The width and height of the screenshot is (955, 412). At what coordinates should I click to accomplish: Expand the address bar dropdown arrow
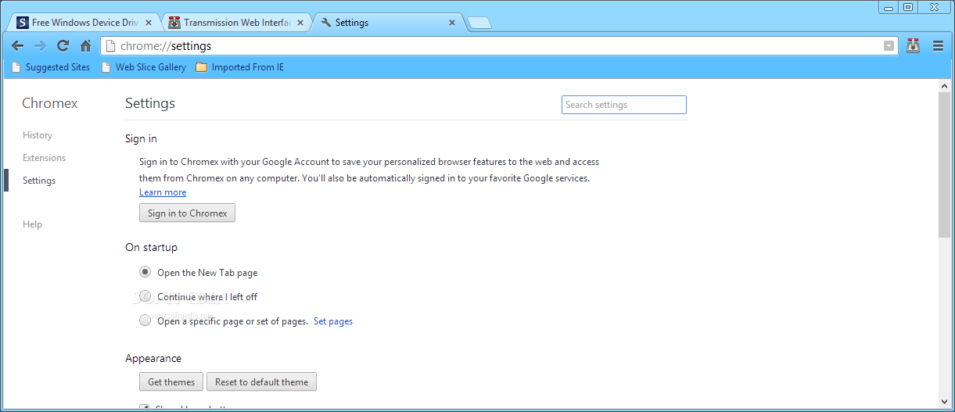(889, 46)
